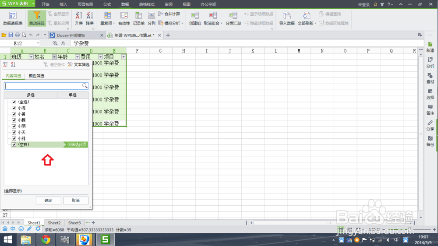Open Chrome from the Windows taskbar
Screen dimensions: 438x246
(x=46, y=239)
